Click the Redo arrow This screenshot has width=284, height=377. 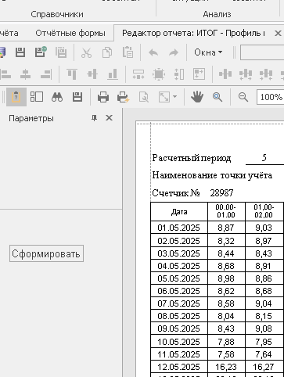[x=174, y=52]
